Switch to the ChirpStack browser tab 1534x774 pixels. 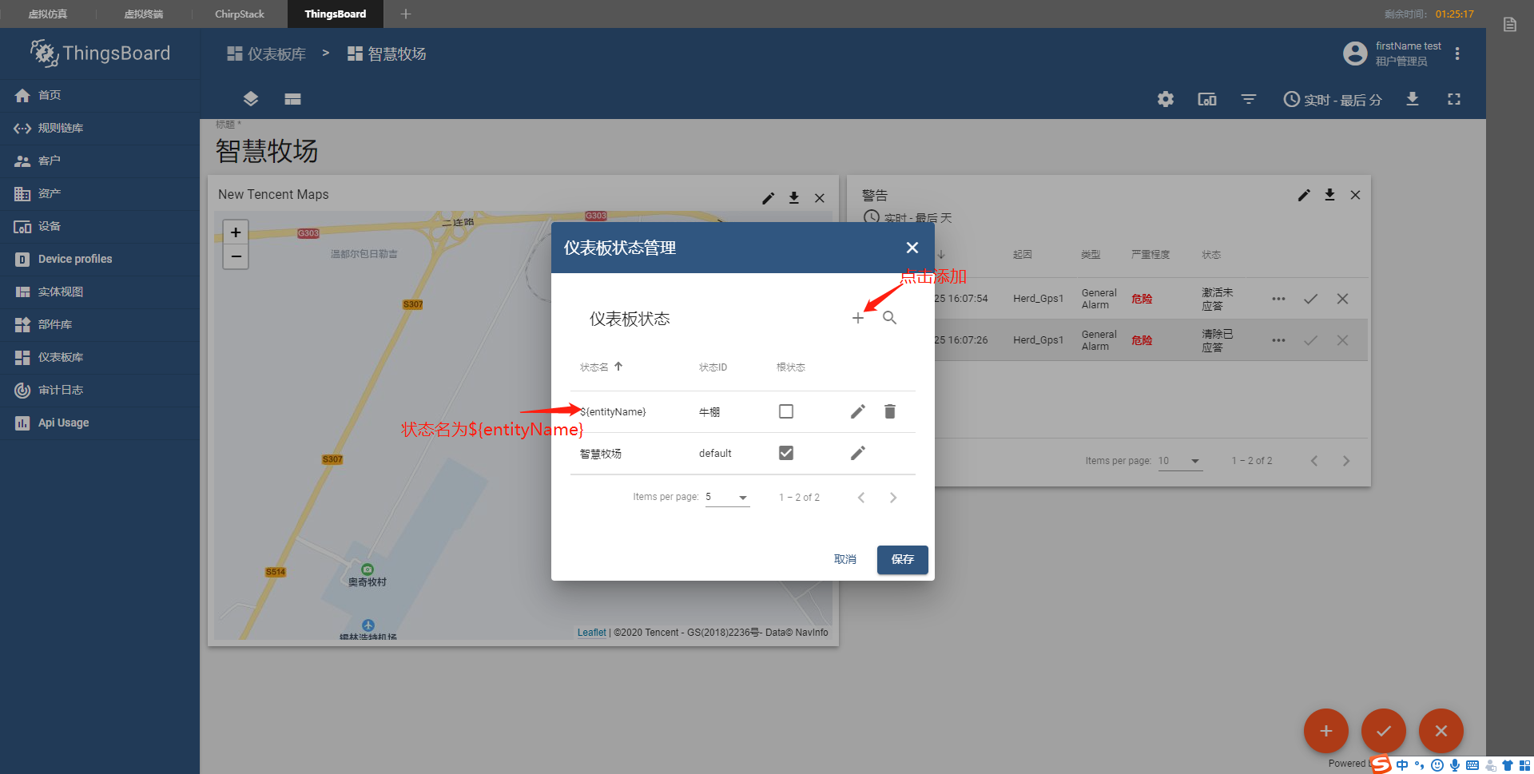(x=239, y=14)
